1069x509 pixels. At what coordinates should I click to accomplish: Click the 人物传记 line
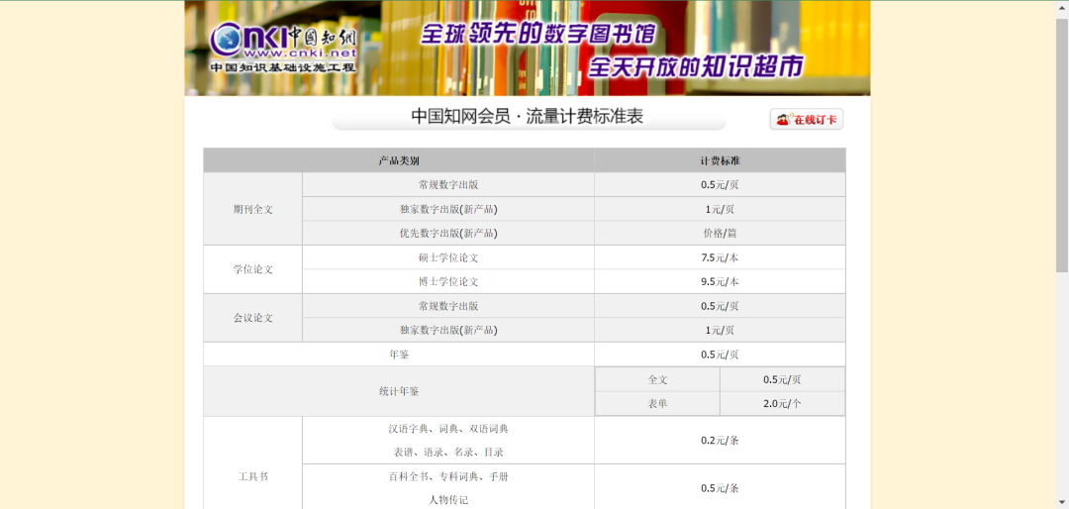[448, 500]
